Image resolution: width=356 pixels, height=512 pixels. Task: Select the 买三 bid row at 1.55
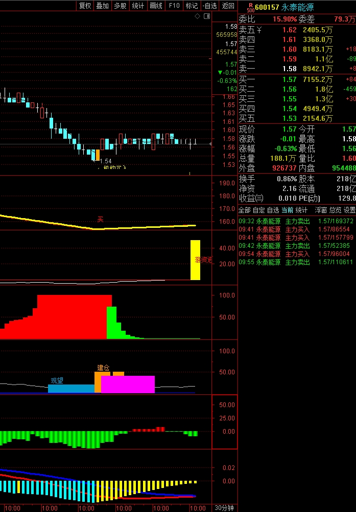pyautogui.click(x=297, y=99)
